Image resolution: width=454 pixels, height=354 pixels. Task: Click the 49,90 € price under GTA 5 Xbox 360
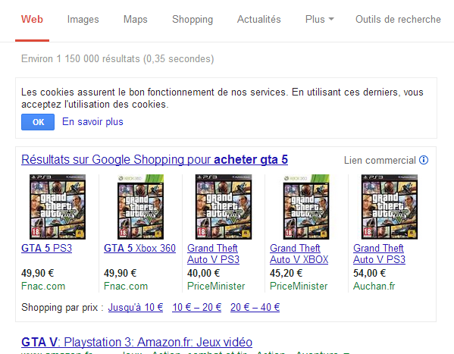click(x=121, y=273)
